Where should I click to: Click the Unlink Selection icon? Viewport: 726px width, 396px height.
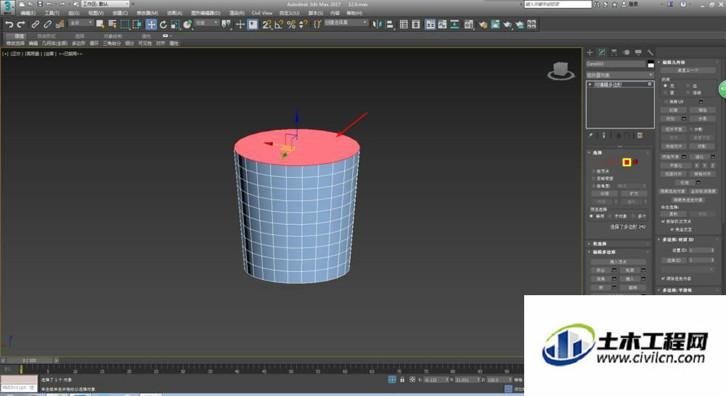pyautogui.click(x=47, y=25)
